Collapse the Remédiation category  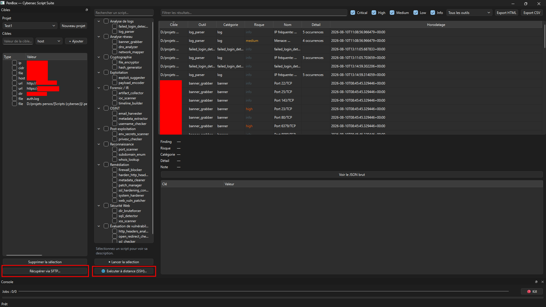pos(99,165)
